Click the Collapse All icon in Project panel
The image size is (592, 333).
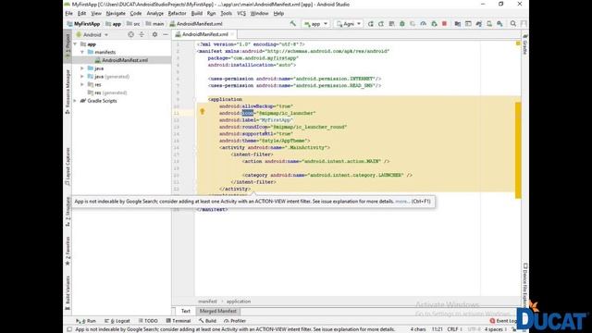142,34
